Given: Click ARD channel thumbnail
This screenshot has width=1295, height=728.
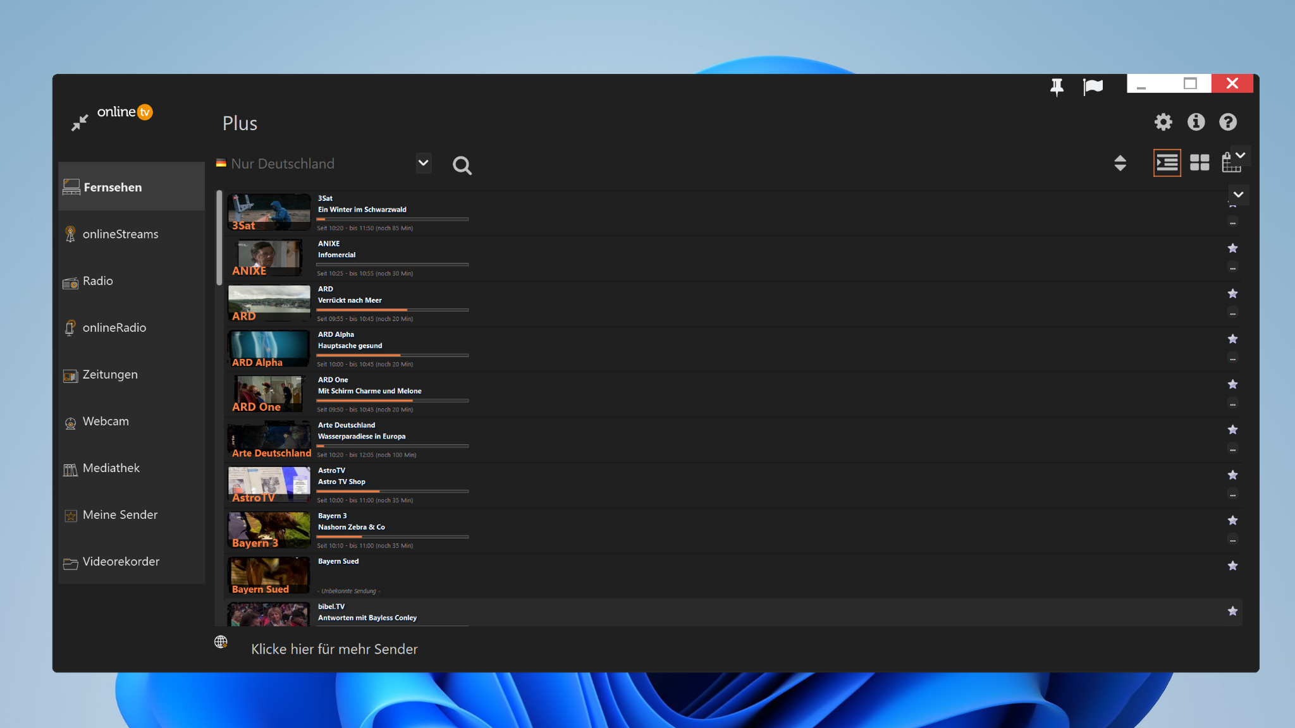Looking at the screenshot, I should coord(269,303).
